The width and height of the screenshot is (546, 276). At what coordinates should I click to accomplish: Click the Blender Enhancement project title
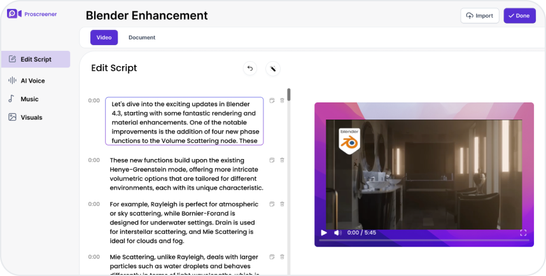(146, 16)
